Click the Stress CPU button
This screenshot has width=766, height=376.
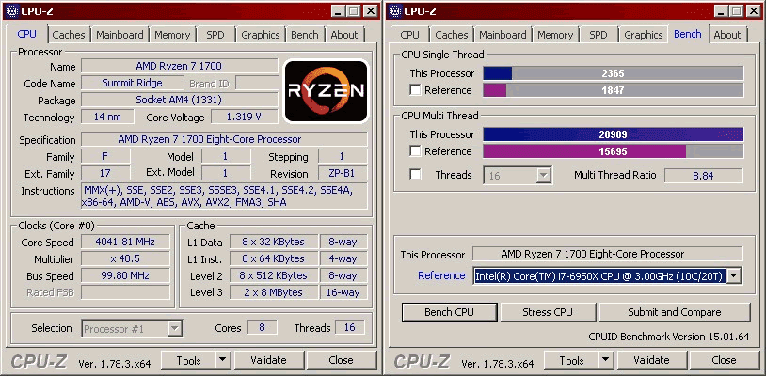[548, 312]
